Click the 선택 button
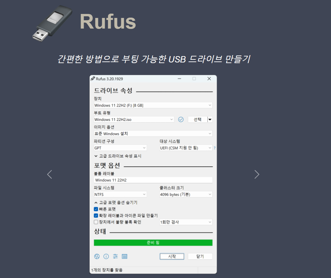331x278 pixels. [x=198, y=120]
